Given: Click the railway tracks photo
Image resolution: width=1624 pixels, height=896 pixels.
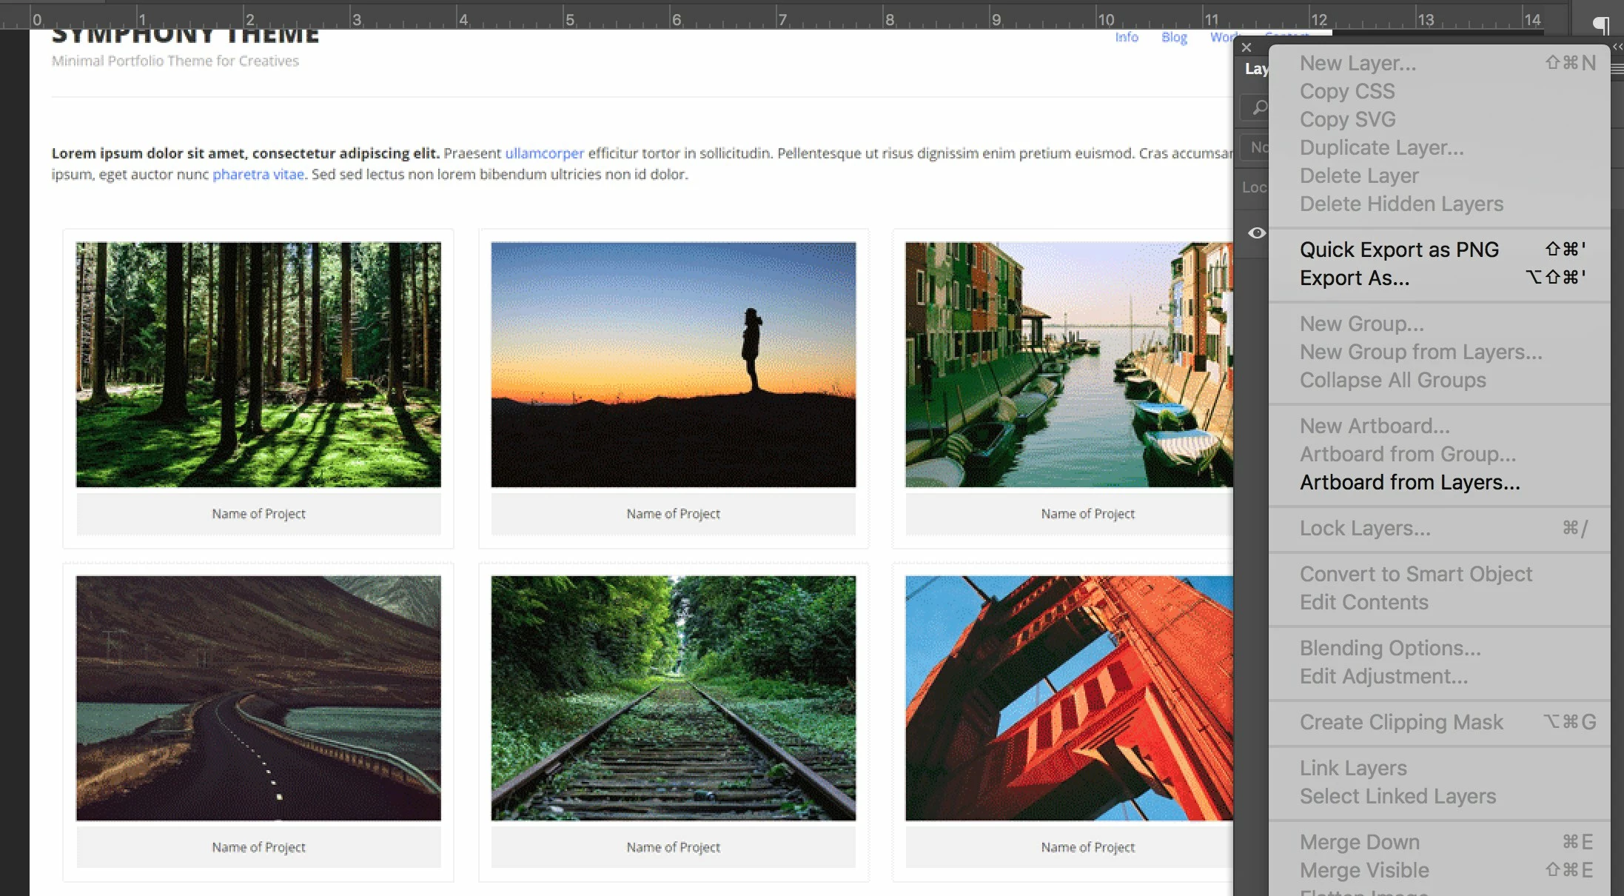Looking at the screenshot, I should coord(673,698).
